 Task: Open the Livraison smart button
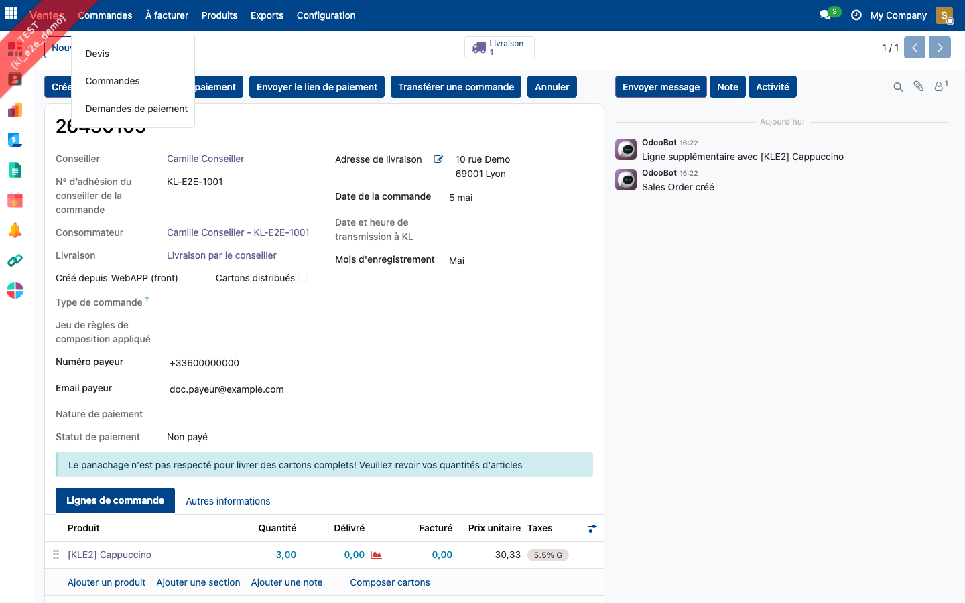[x=499, y=48]
